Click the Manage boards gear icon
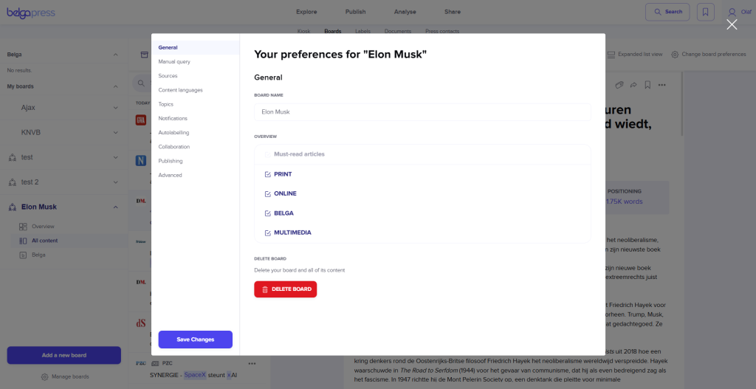Viewport: 756px width, 389px height. [x=44, y=376]
